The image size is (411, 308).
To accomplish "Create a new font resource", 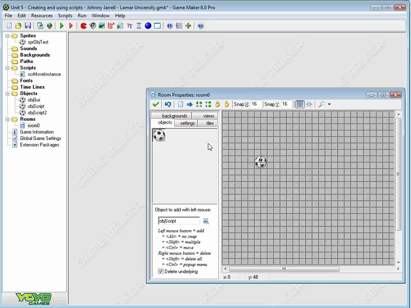I will 129,26.
